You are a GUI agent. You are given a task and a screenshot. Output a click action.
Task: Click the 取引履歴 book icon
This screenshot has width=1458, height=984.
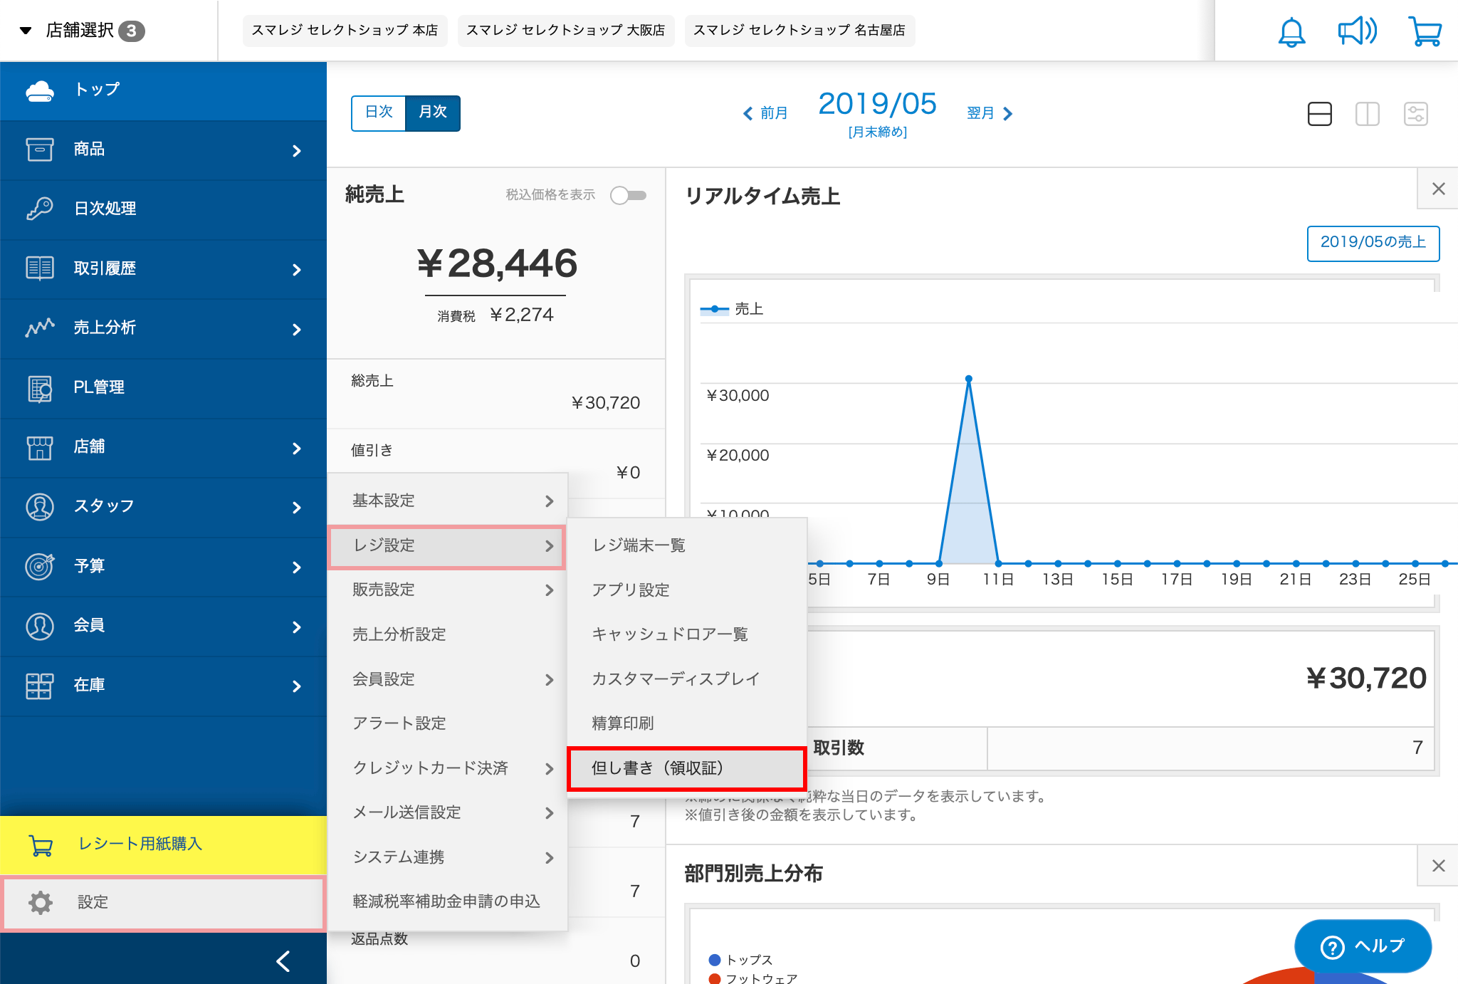click(x=40, y=268)
